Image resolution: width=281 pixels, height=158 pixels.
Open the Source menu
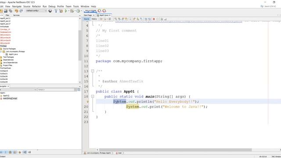tap(27, 6)
